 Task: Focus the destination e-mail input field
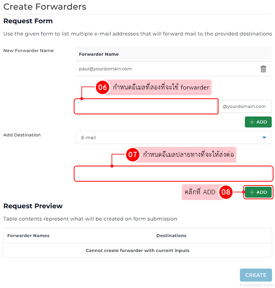click(173, 174)
